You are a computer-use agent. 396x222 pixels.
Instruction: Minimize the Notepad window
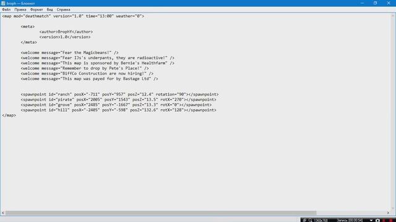coord(362,3)
